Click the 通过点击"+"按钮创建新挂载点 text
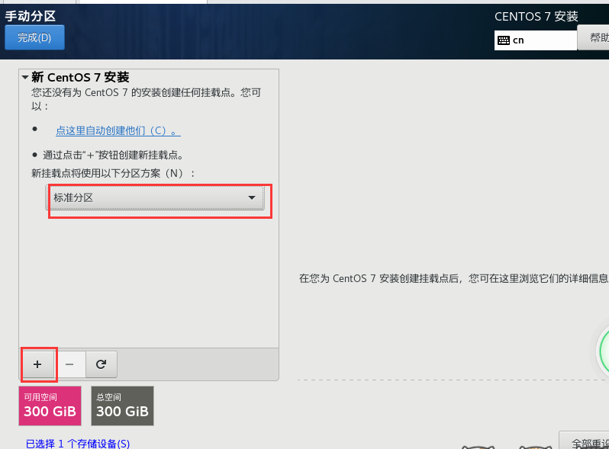This screenshot has height=449, width=609. (113, 156)
